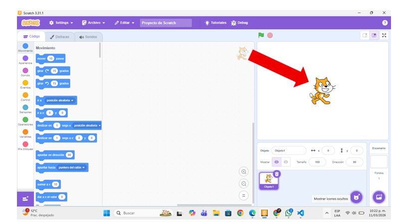
Task: Switch to the Código tab
Action: click(x=31, y=37)
